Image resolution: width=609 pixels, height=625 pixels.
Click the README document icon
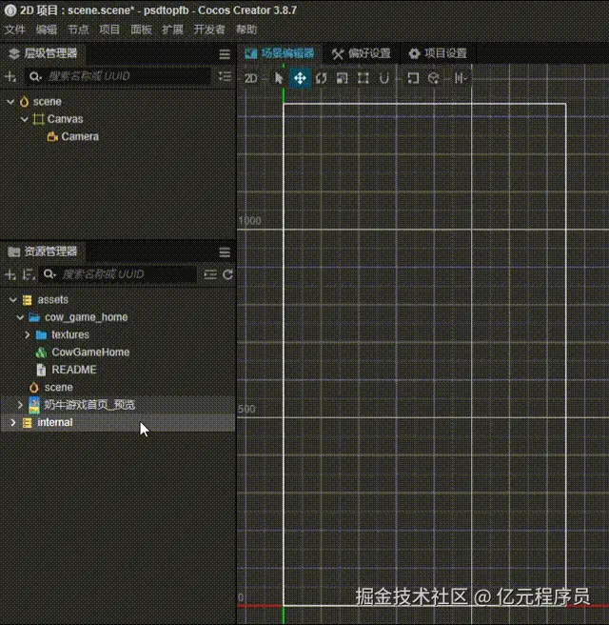click(41, 370)
